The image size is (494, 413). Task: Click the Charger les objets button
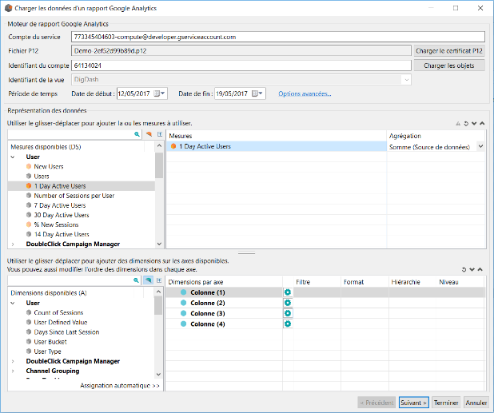click(x=448, y=66)
